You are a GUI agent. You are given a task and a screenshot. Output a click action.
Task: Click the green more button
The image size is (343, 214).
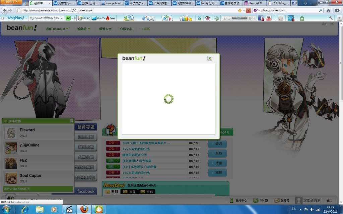point(224,132)
